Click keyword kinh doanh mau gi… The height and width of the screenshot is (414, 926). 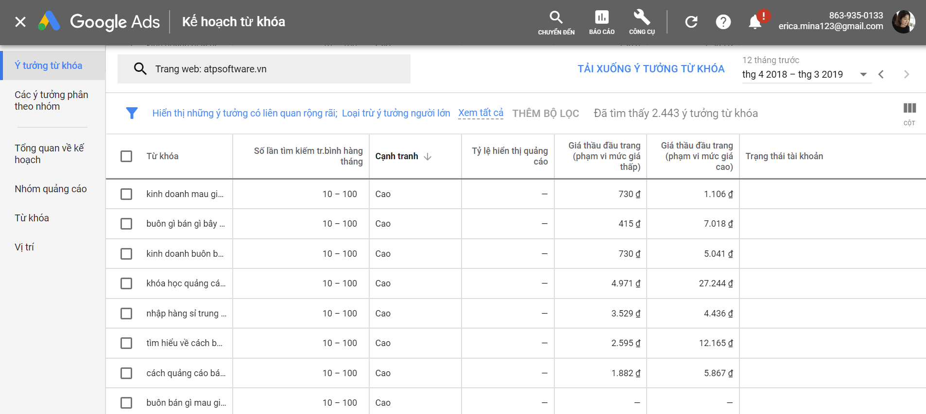tap(185, 194)
